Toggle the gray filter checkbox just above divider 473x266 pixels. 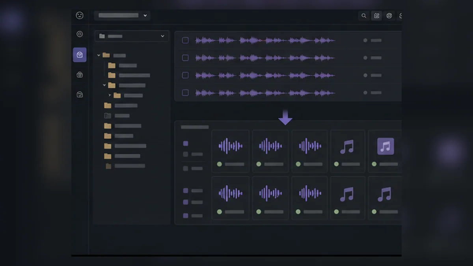tap(186, 154)
